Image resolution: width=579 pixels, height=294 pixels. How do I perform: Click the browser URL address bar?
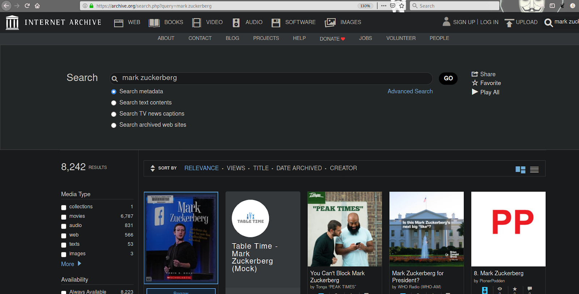[226, 6]
